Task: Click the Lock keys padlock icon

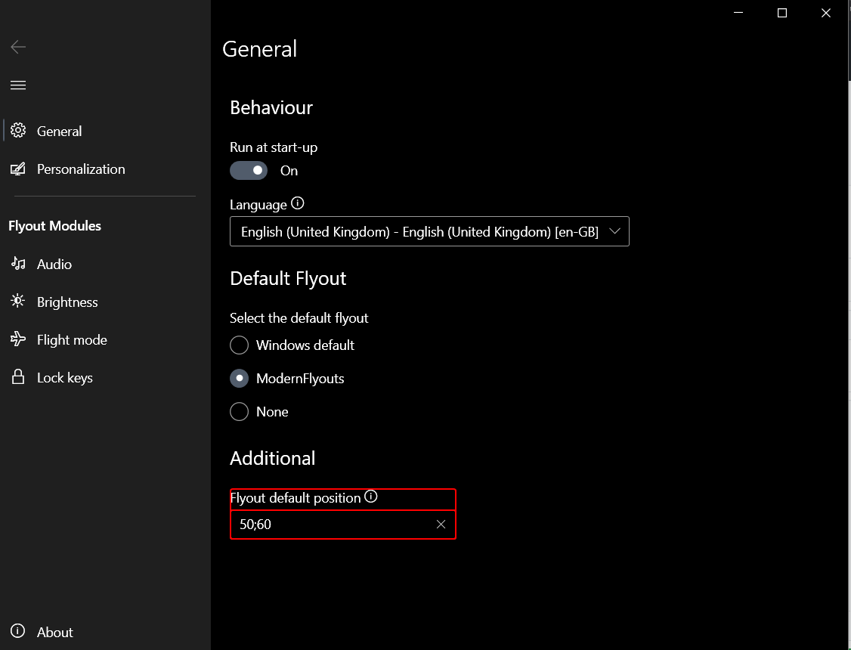Action: coord(18,377)
